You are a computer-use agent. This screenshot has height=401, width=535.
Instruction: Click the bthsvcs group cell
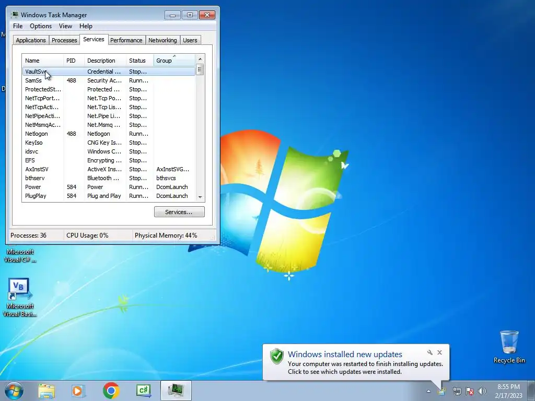pyautogui.click(x=166, y=178)
